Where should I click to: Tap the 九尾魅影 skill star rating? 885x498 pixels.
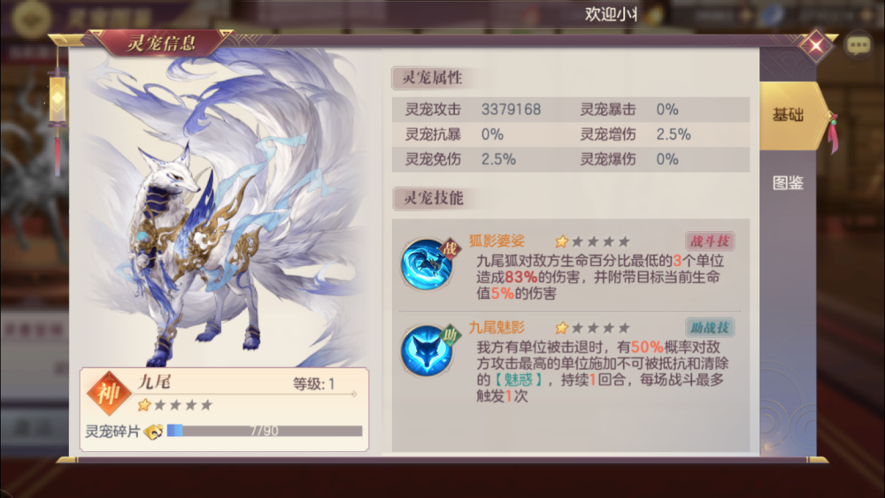click(592, 327)
